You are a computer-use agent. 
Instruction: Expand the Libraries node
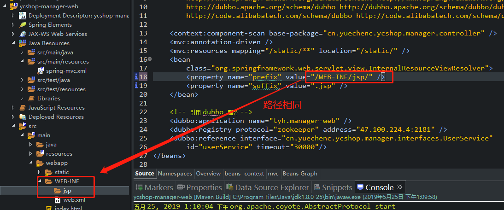point(22,98)
